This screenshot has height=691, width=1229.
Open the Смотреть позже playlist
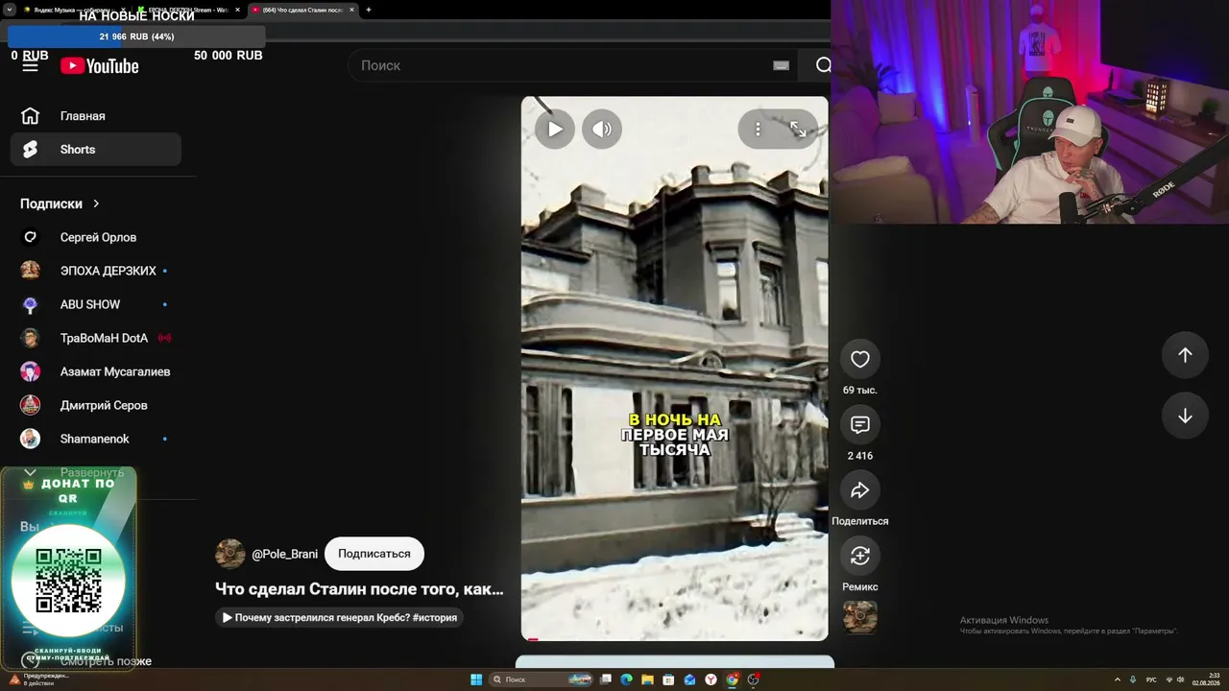point(96,661)
